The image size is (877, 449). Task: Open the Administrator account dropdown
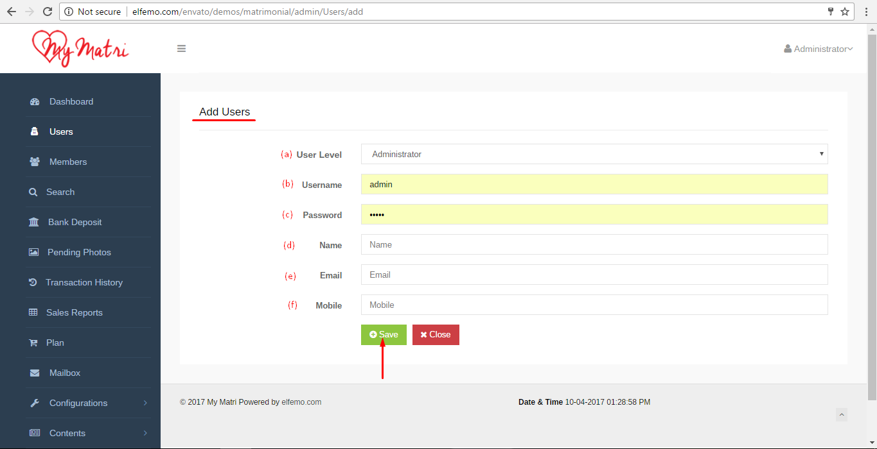(819, 49)
